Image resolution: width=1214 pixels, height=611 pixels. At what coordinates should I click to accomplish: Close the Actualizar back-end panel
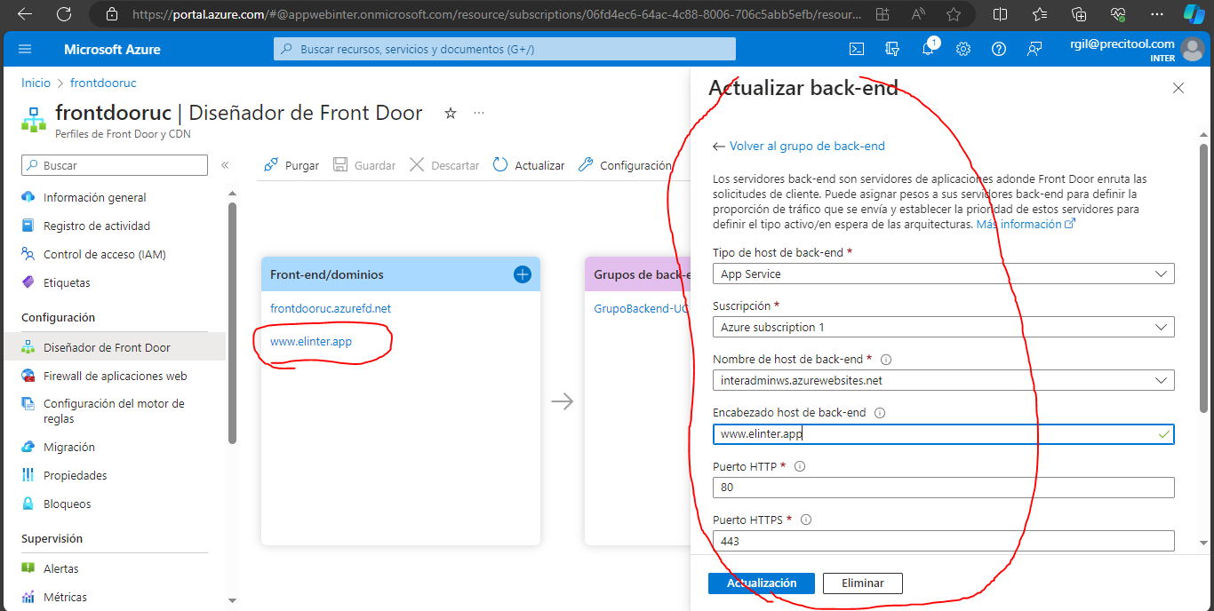point(1178,88)
